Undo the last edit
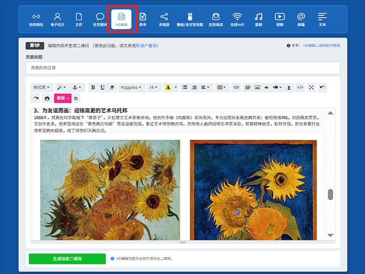This screenshot has width=365, height=274. [323, 87]
